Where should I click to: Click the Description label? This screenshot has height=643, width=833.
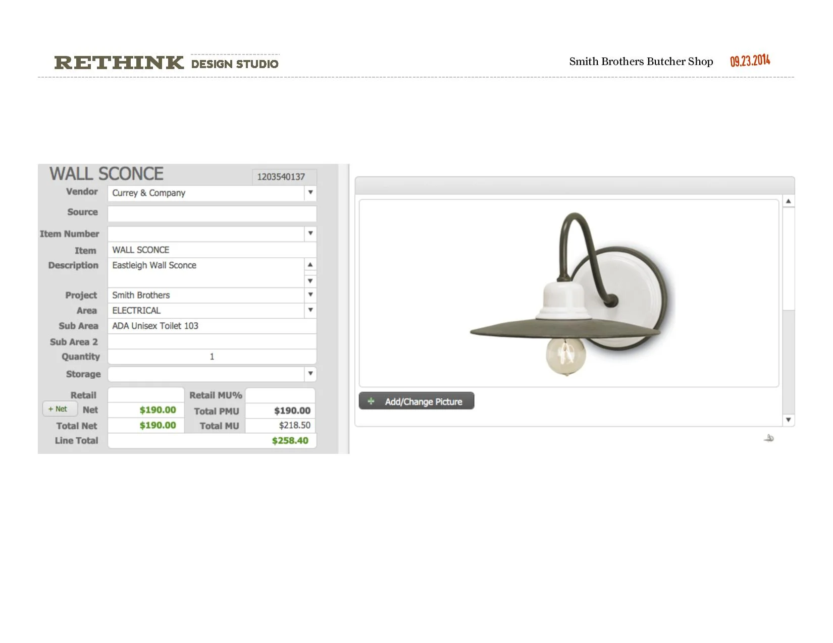pyautogui.click(x=73, y=265)
